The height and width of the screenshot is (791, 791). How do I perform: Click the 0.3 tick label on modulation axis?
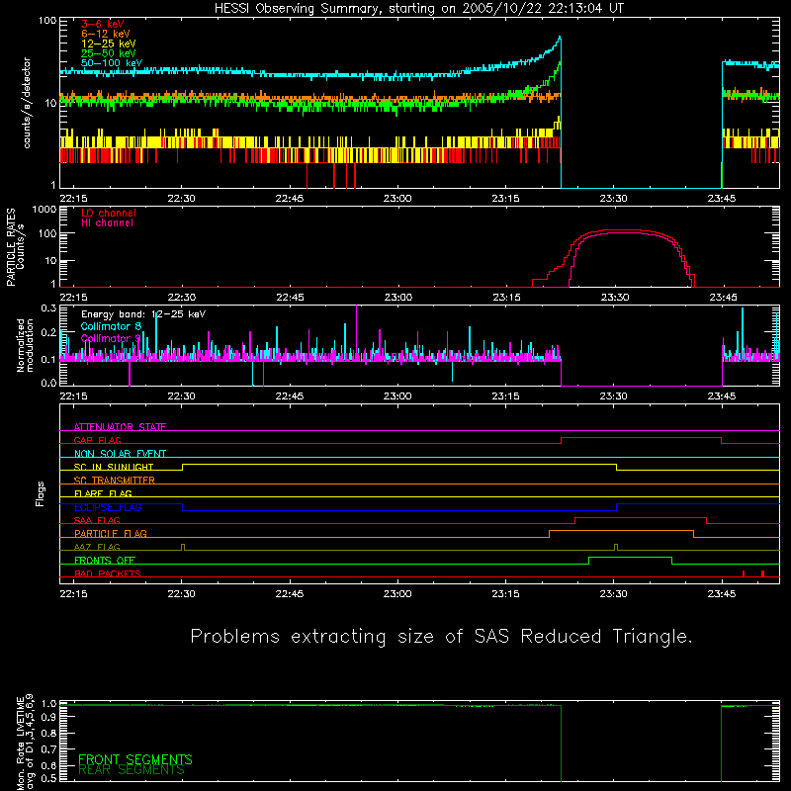coord(48,308)
